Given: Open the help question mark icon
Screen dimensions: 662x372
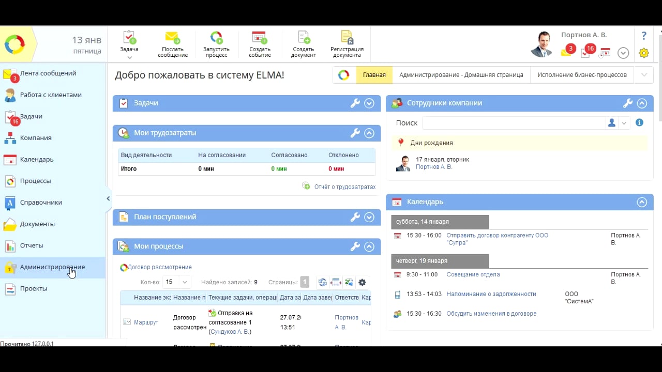Looking at the screenshot, I should pyautogui.click(x=644, y=36).
